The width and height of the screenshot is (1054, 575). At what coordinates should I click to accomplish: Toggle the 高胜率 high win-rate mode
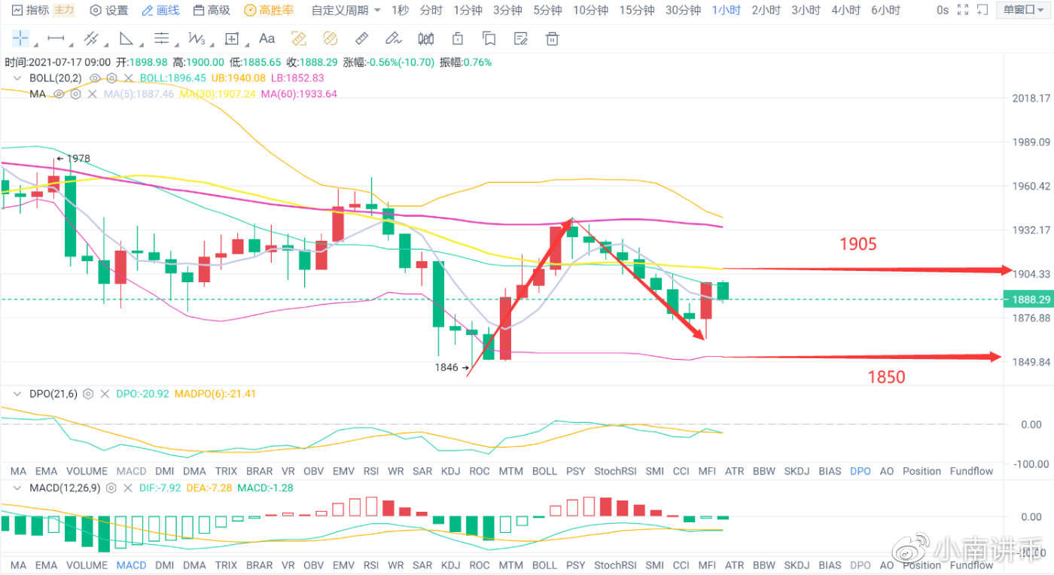pos(269,11)
